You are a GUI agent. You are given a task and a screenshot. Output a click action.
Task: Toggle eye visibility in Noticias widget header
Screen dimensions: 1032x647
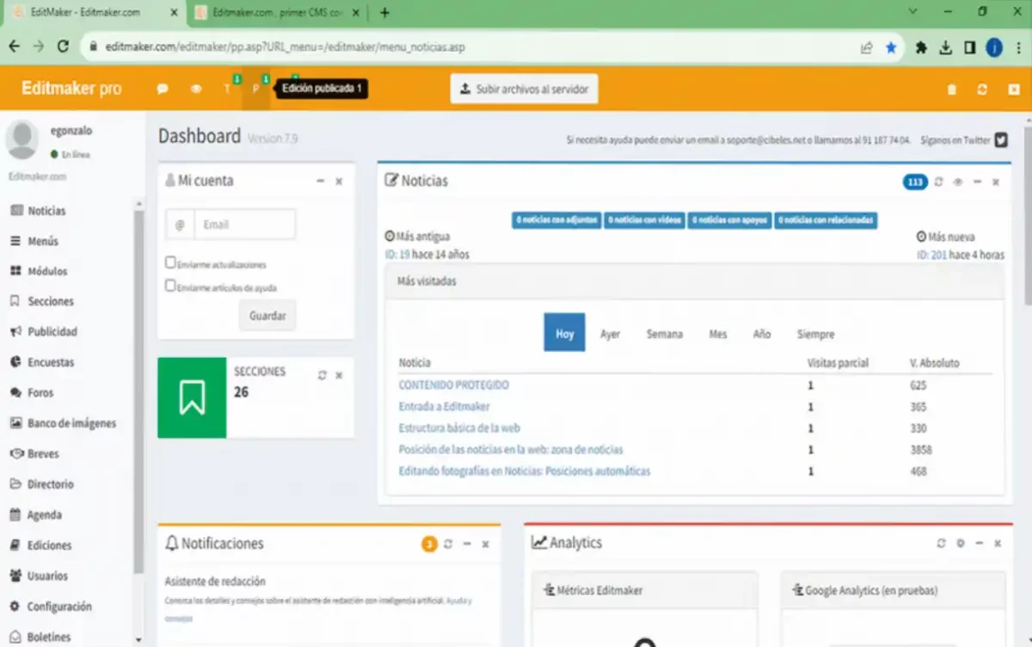[x=958, y=182]
